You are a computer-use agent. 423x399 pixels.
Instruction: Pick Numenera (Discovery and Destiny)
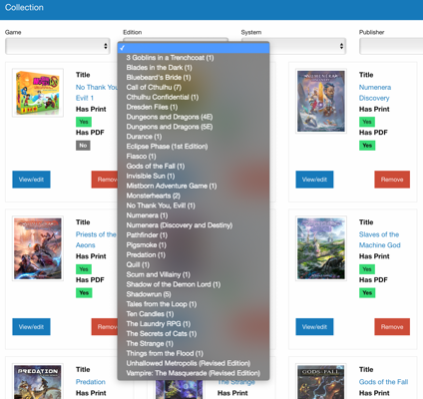pyautogui.click(x=194, y=225)
